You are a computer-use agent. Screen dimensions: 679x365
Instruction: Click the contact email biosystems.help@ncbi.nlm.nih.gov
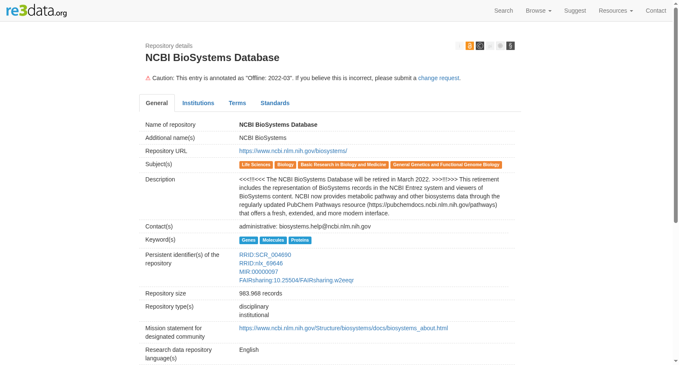coord(325,226)
